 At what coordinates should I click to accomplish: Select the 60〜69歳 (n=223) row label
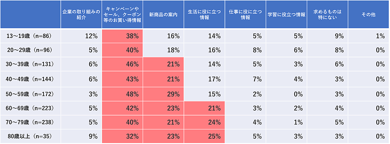(30, 108)
